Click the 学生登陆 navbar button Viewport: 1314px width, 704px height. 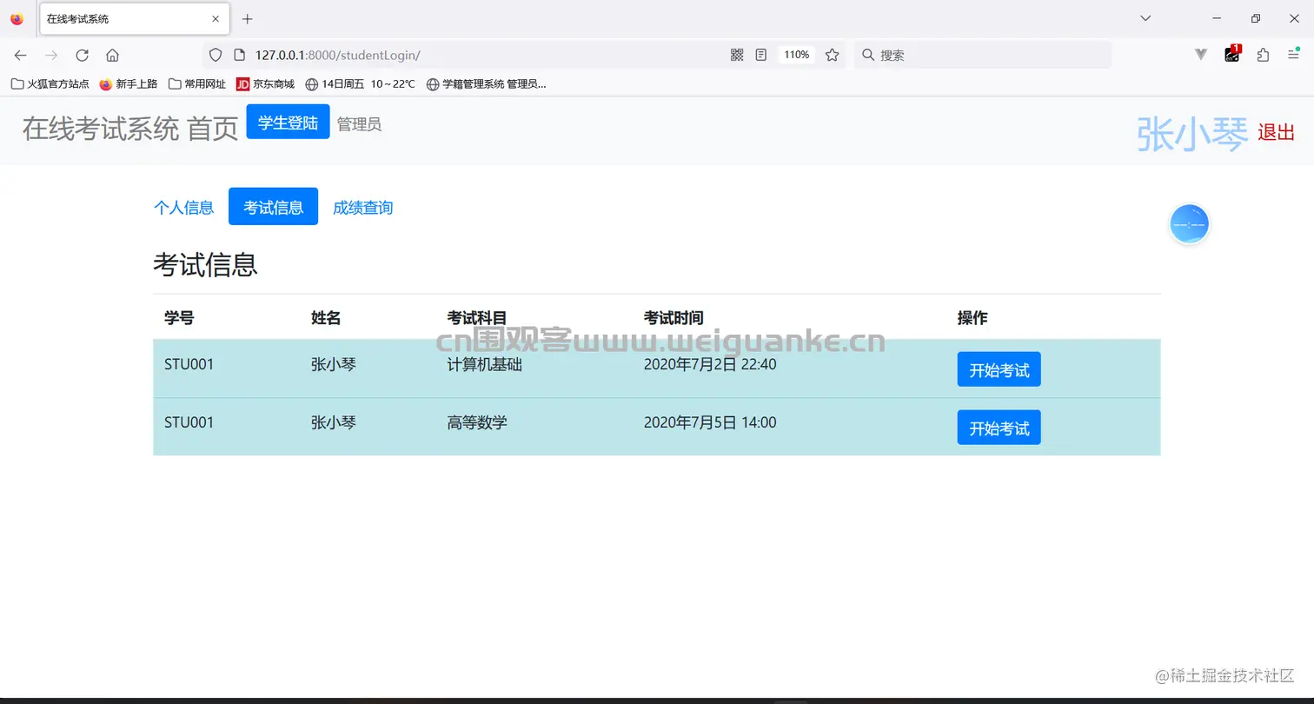[x=288, y=122]
